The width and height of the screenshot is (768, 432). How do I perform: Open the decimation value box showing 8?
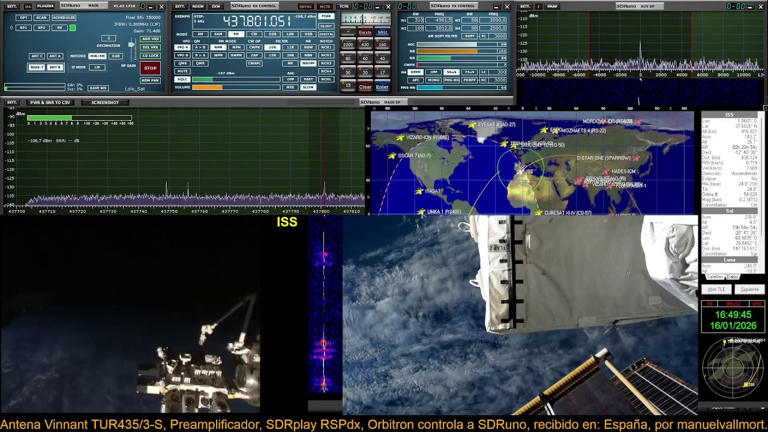pos(109,38)
